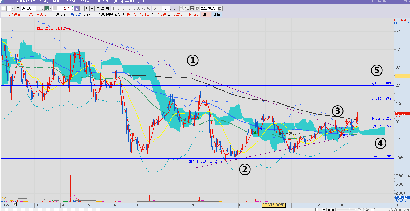410x211 pixels.
Task: Click the stop playback control at bottom
Action: pyautogui.click(x=329, y=210)
